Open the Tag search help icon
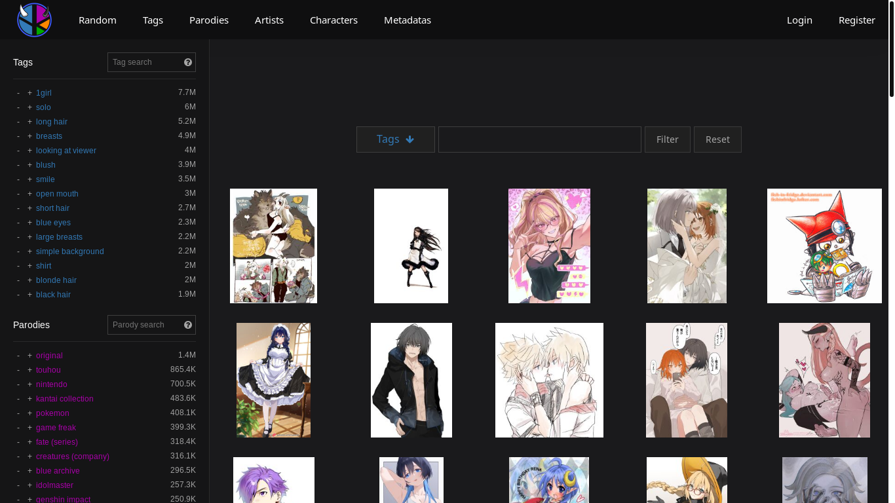Image resolution: width=895 pixels, height=503 pixels. coord(188,62)
